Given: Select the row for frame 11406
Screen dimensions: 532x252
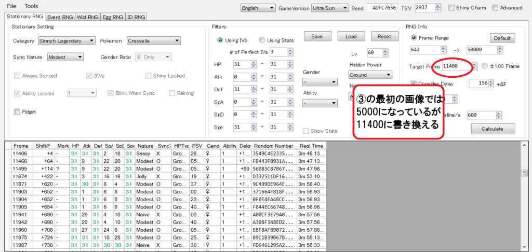Looking at the screenshot, I should coord(166,153).
